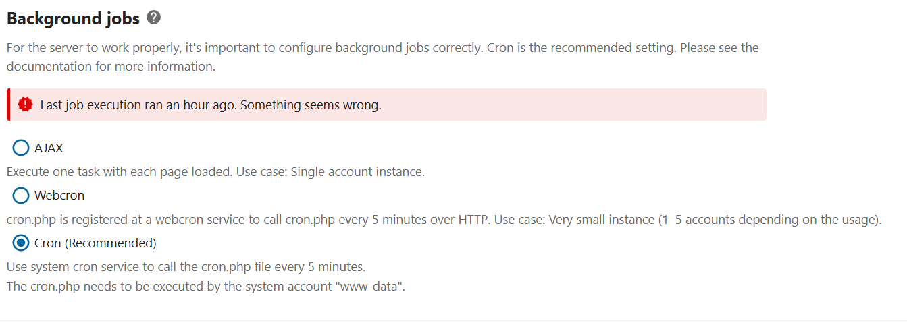Select the AJAX radio button

pyautogui.click(x=21, y=148)
